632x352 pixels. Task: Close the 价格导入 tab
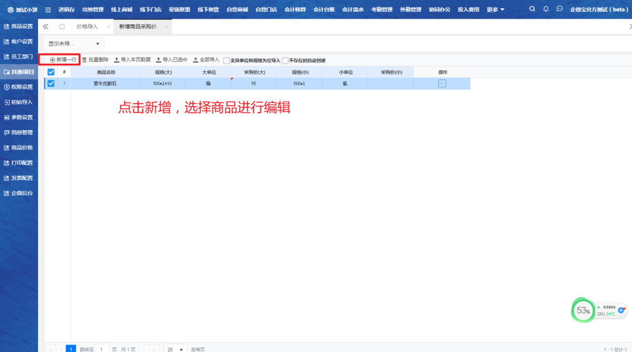(x=108, y=27)
